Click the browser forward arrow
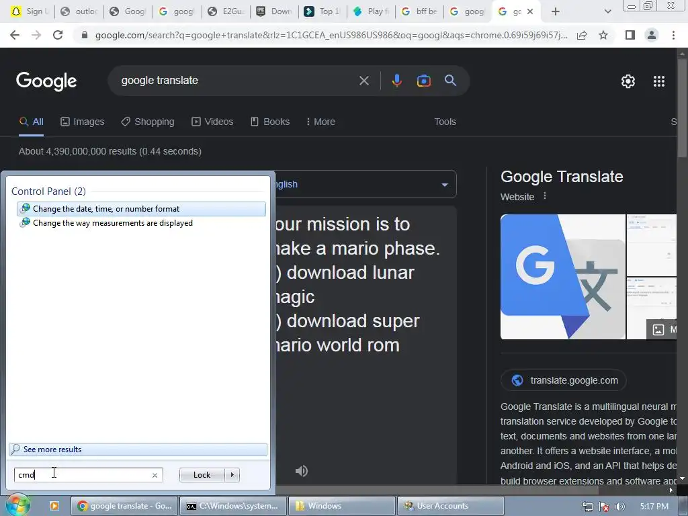Screen dimensions: 688x516 (x=36, y=35)
